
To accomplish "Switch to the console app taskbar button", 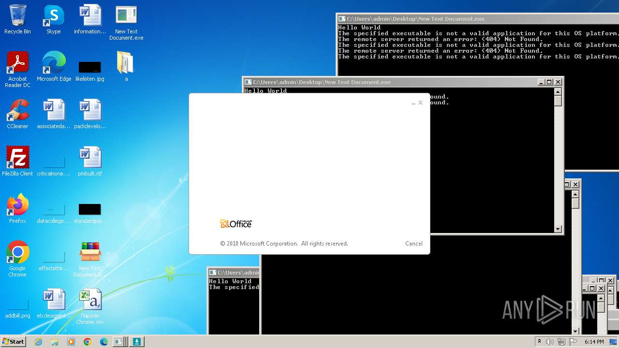I will pyautogui.click(x=119, y=342).
